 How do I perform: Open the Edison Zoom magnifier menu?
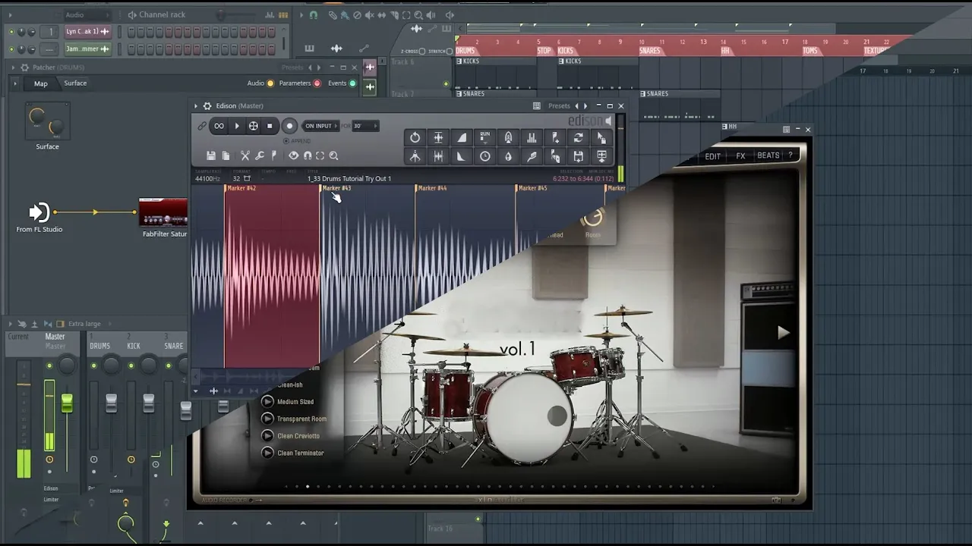(333, 155)
